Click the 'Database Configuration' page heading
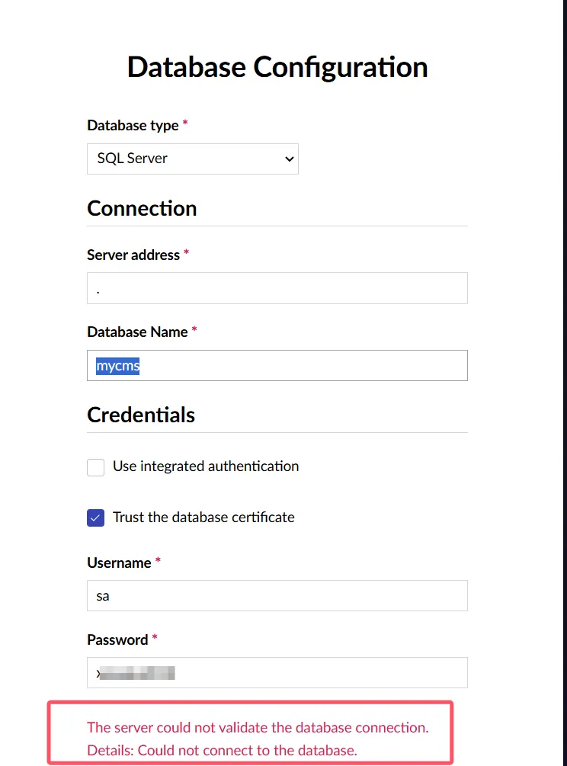The height and width of the screenshot is (766, 567). (277, 67)
